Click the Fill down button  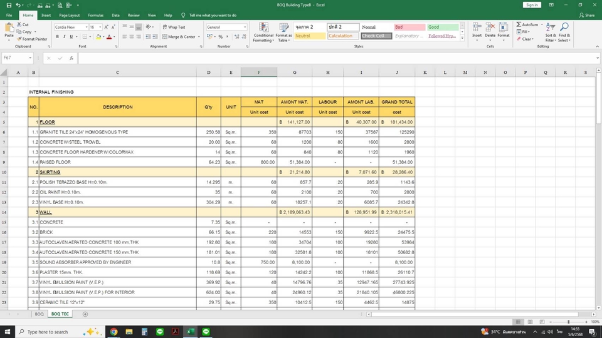click(523, 32)
